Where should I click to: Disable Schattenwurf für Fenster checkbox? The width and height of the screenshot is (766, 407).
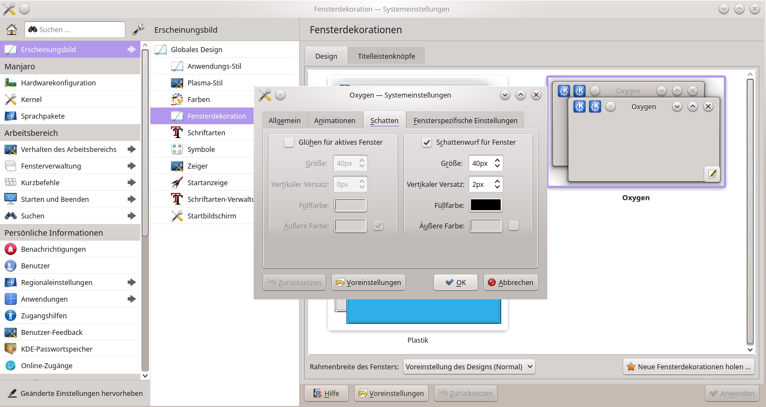[426, 143]
